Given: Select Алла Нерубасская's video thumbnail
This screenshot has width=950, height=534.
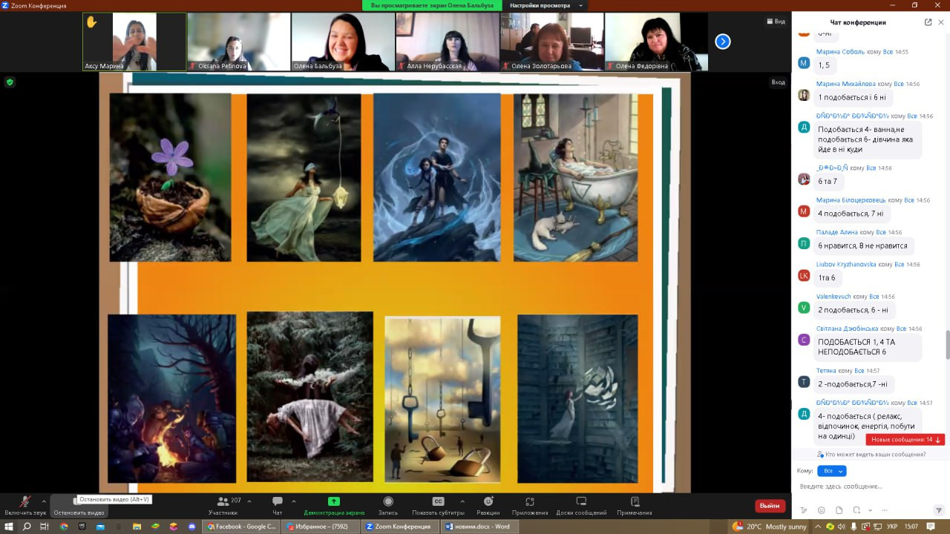Looking at the screenshot, I should [448, 42].
